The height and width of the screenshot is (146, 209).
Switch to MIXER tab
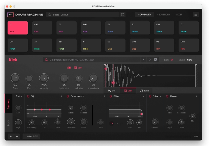[x=179, y=15]
